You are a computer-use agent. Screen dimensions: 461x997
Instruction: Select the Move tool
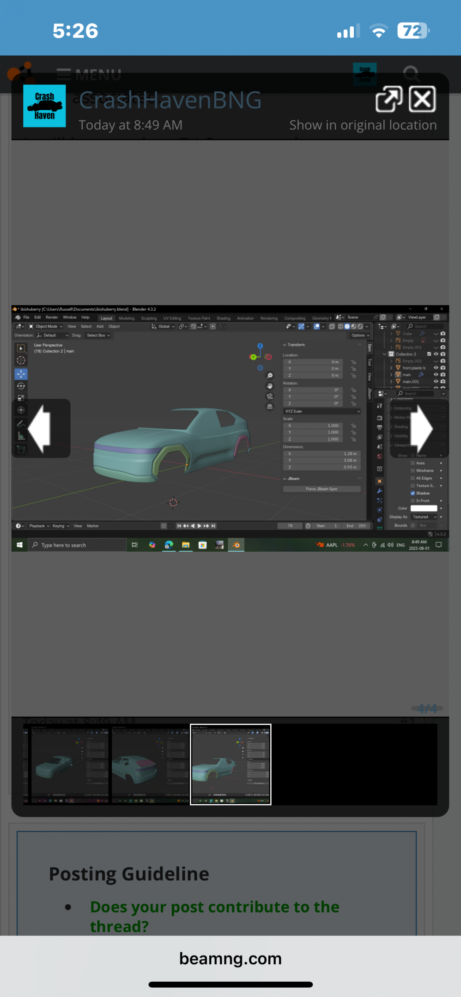point(21,374)
